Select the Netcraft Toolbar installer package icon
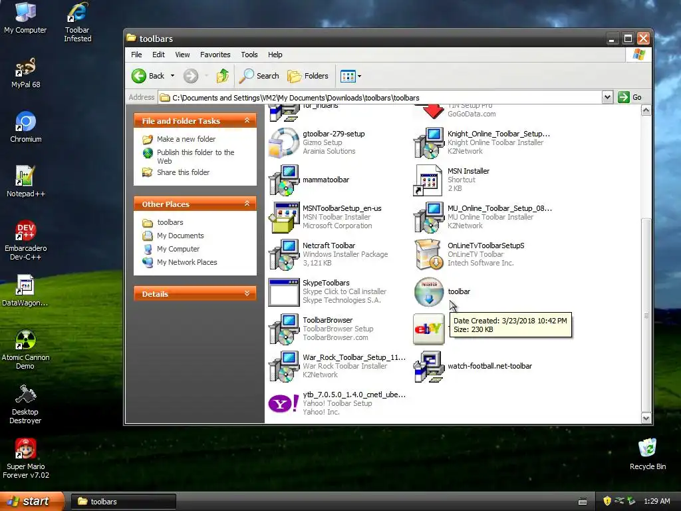The width and height of the screenshot is (681, 511). tap(283, 255)
